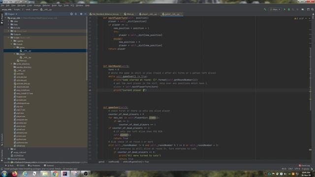Image resolution: width=315 pixels, height=177 pixels.
Task: Open the Refactor menu
Action: coord(46,5)
